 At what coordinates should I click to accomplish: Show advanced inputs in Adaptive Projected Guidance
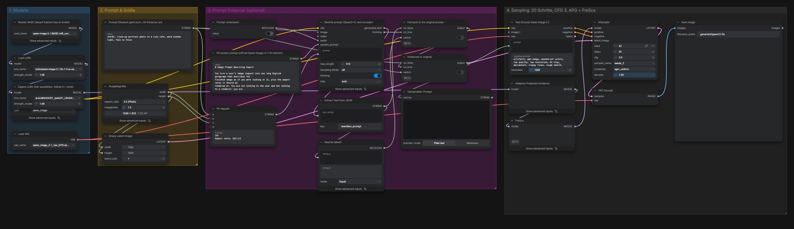point(542,112)
